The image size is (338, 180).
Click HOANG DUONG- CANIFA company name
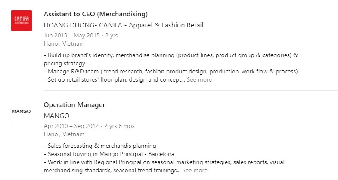[x=124, y=25]
